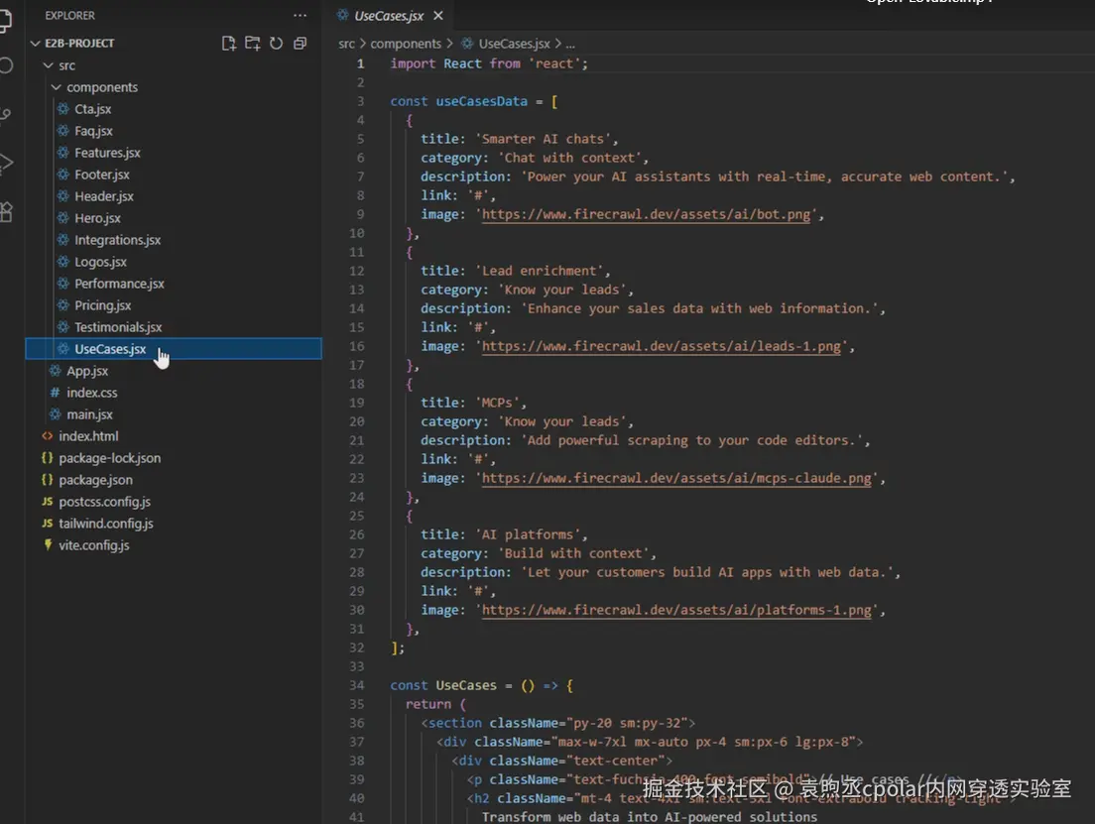Click the components breadcrumb segment
Image resolution: width=1095 pixels, height=824 pixels.
point(405,44)
